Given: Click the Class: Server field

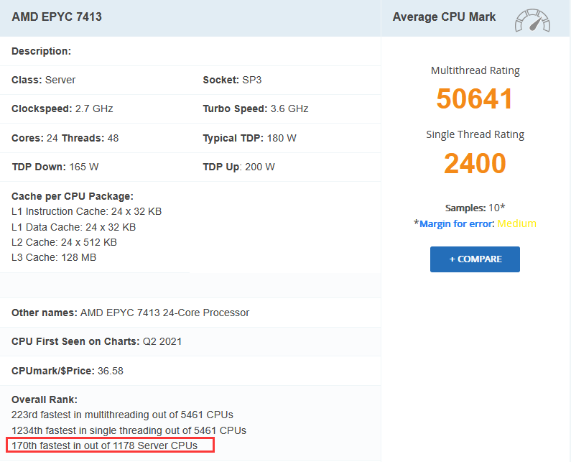Looking at the screenshot, I should 43,80.
